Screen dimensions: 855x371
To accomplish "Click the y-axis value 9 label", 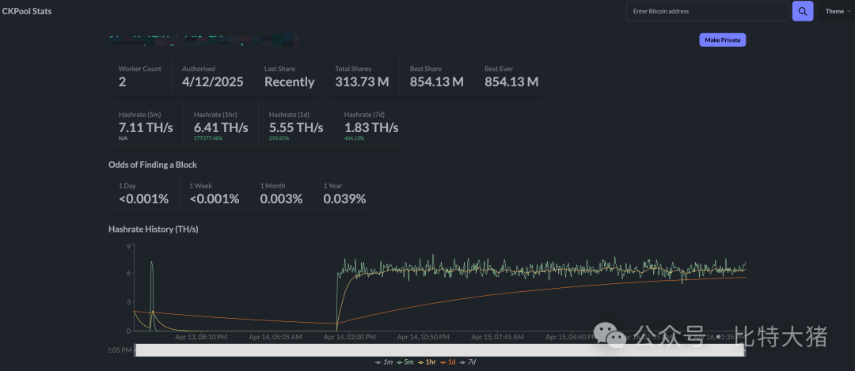I will coord(128,246).
